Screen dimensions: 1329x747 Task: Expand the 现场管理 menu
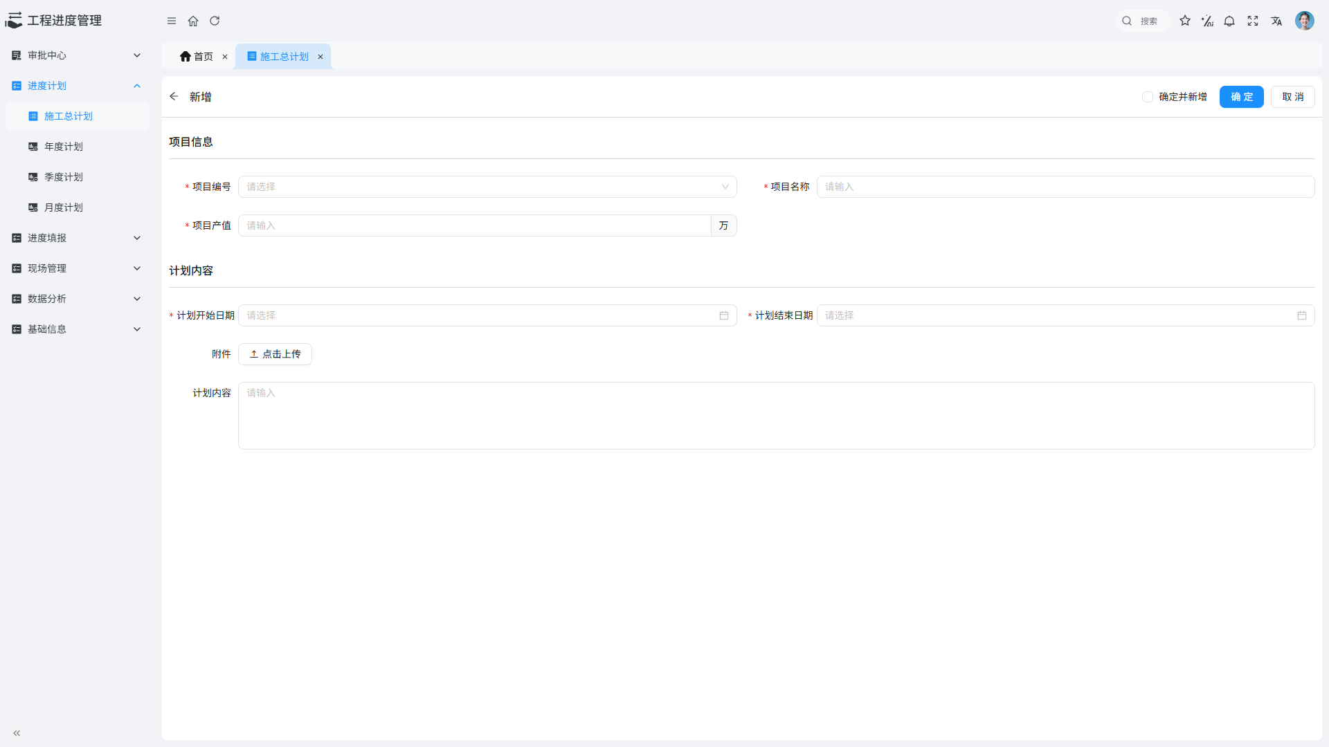click(x=76, y=268)
